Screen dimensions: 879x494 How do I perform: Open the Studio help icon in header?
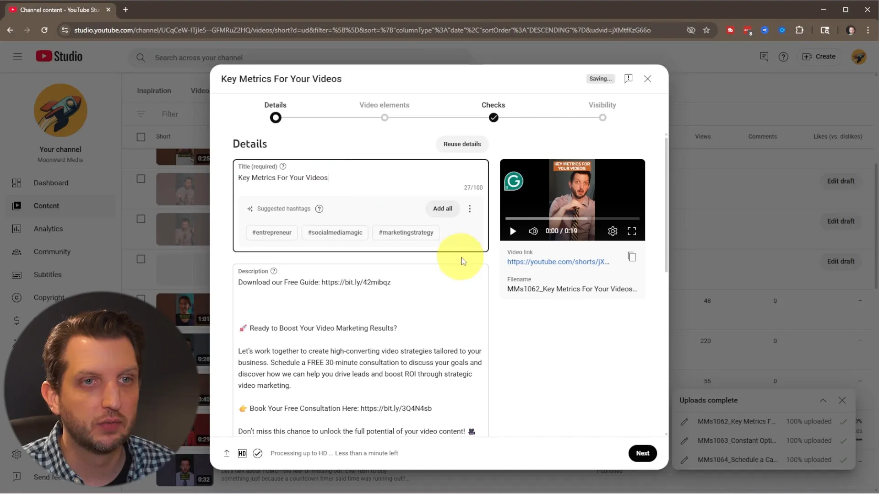(783, 57)
